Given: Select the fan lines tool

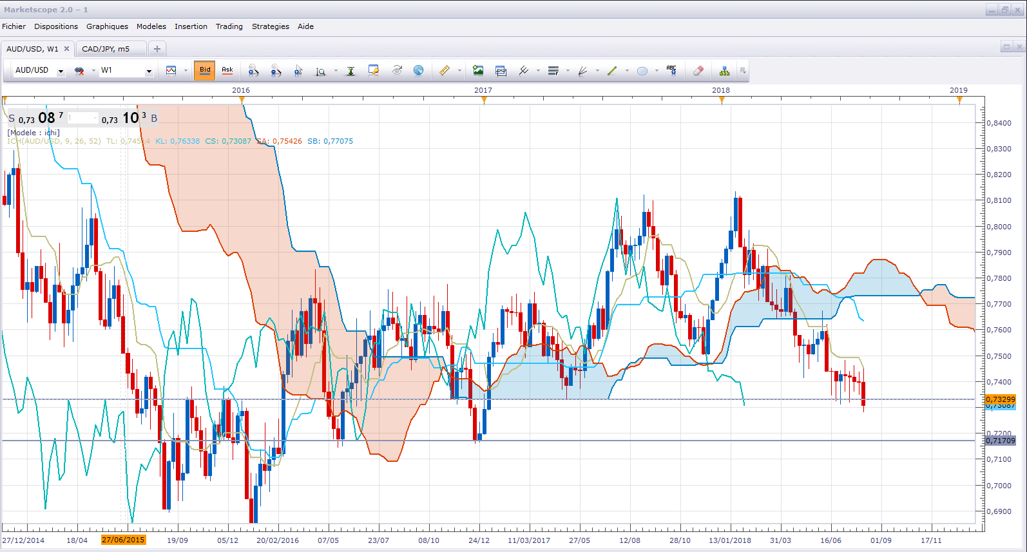Looking at the screenshot, I should coord(582,70).
